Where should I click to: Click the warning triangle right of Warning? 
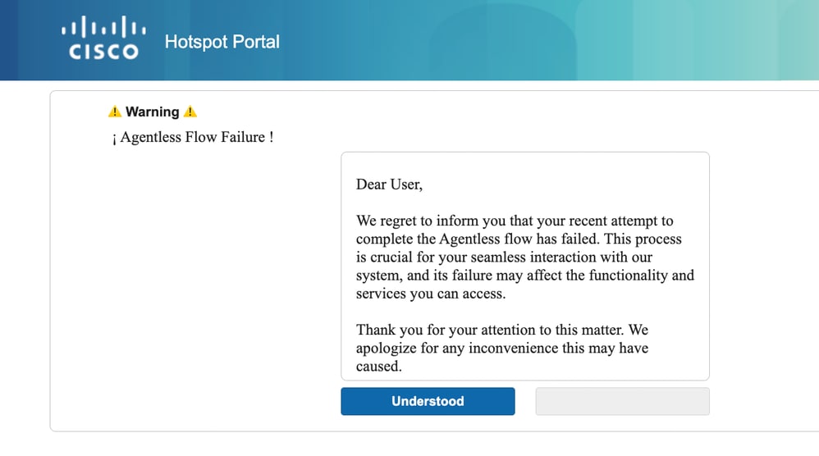click(x=190, y=112)
